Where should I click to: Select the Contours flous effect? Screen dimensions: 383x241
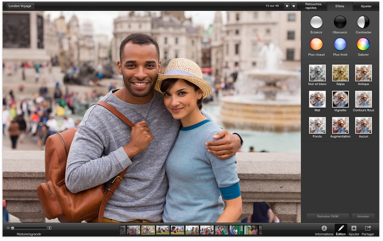coord(363,99)
